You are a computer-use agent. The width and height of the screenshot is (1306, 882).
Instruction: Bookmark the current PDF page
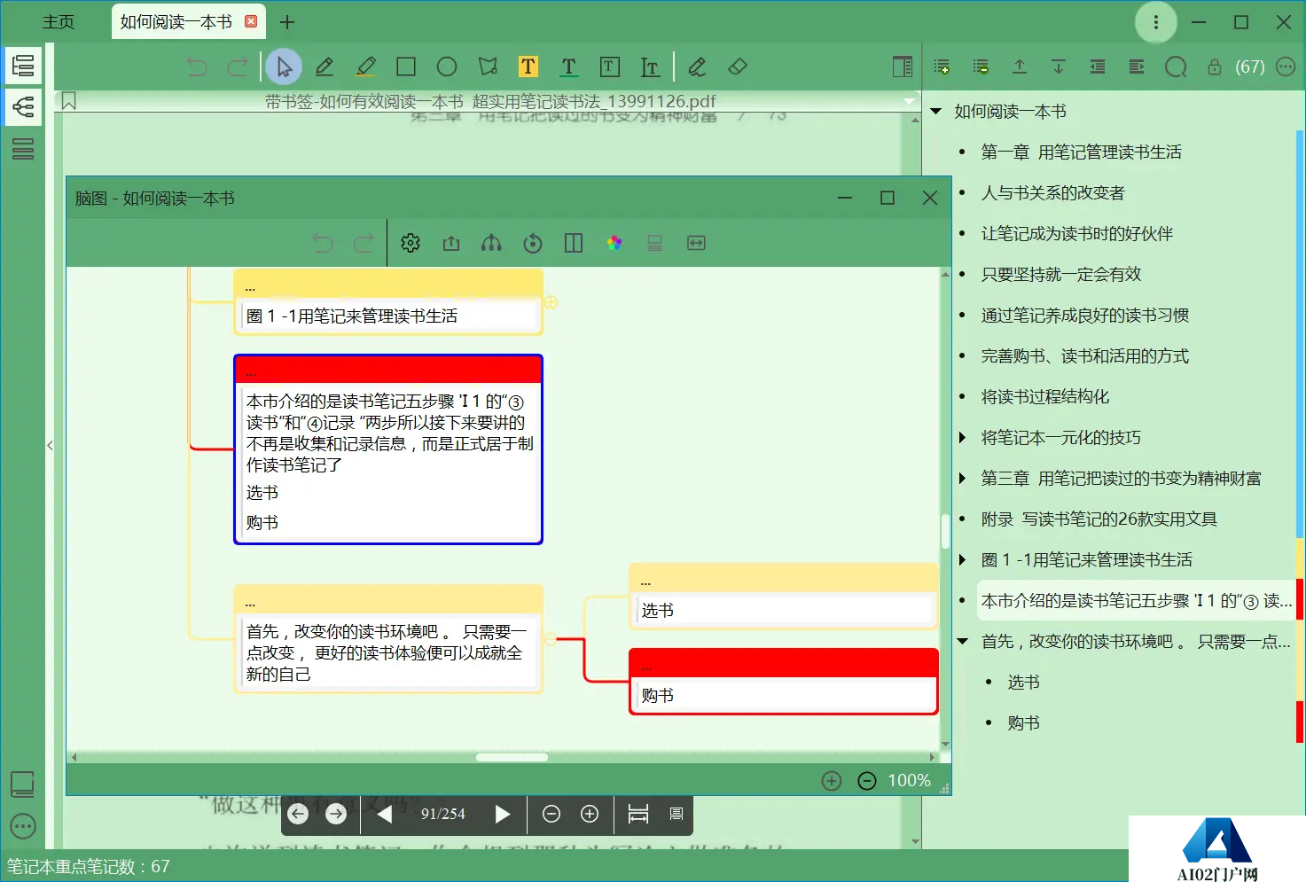(69, 102)
